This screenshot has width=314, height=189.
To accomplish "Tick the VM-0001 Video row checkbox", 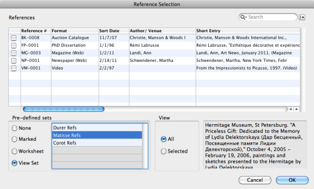I will click(13, 69).
